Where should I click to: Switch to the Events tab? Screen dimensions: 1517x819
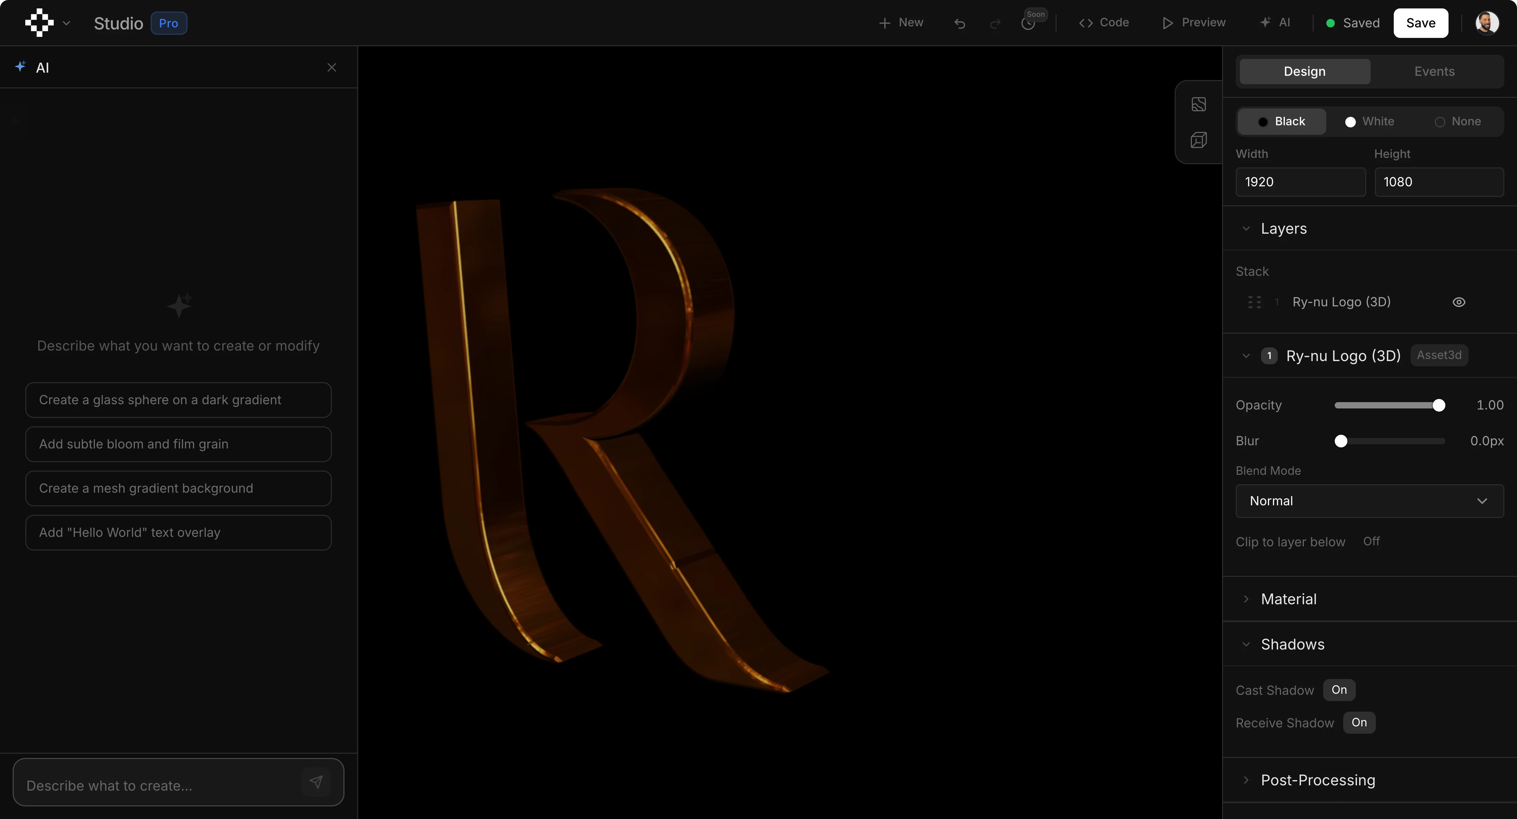pyautogui.click(x=1434, y=72)
